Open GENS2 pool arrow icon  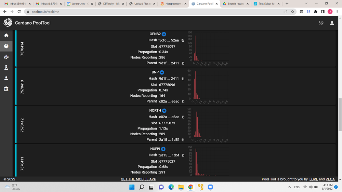pyautogui.click(x=164, y=34)
